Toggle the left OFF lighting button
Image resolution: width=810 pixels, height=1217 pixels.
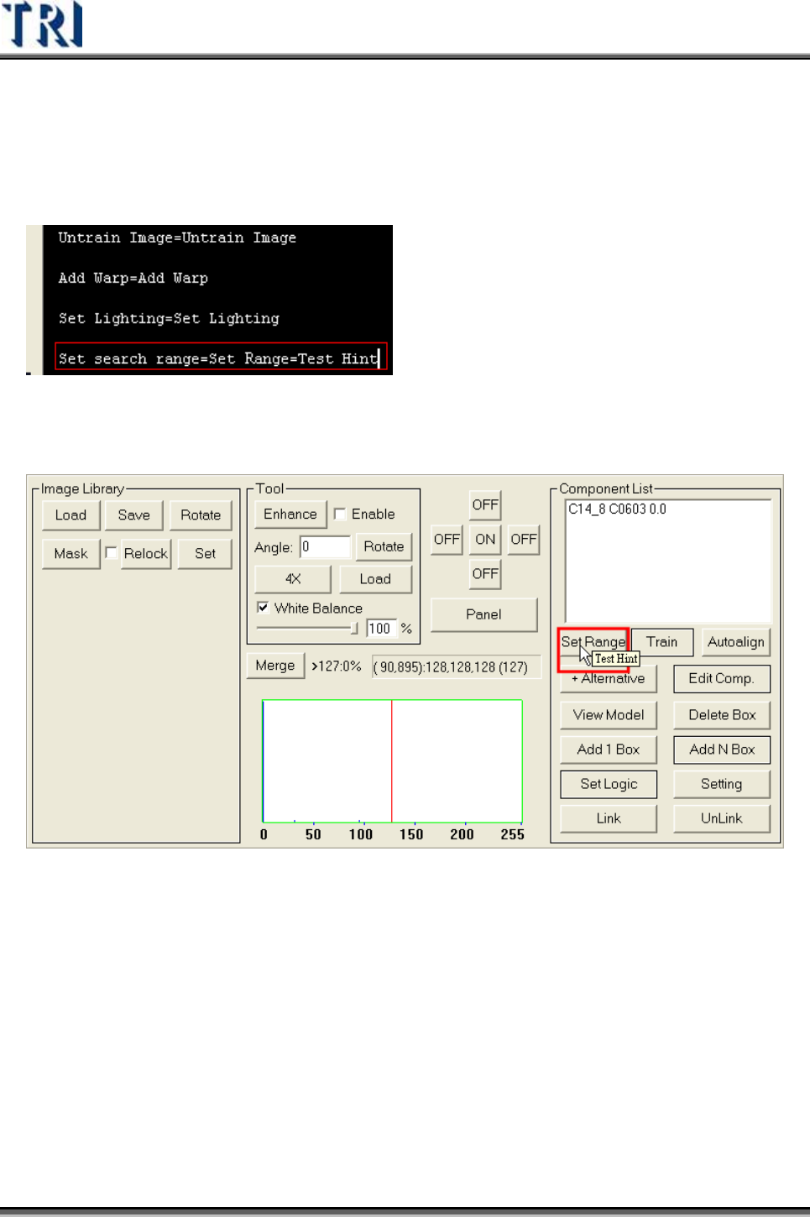click(447, 540)
